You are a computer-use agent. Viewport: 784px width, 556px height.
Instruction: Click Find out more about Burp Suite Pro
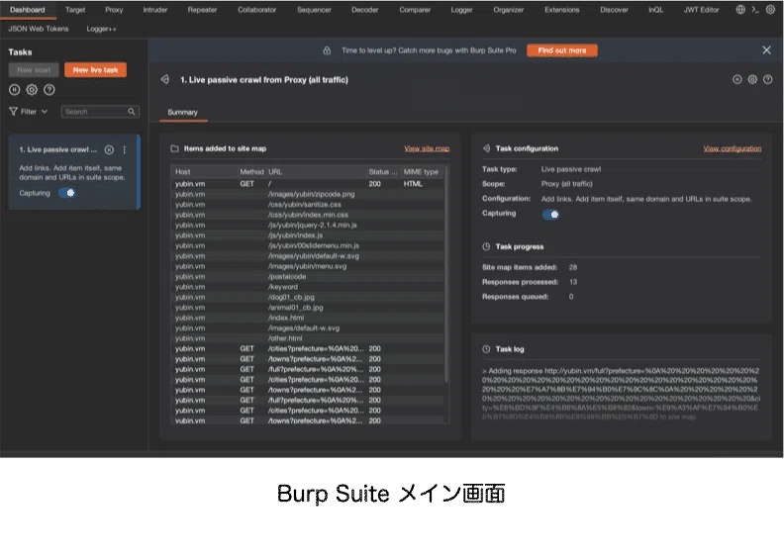coord(561,50)
